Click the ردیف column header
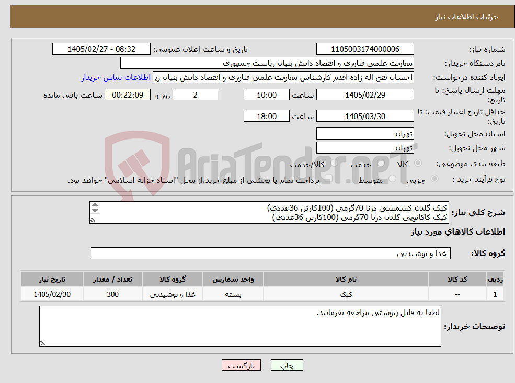The width and height of the screenshot is (515, 383). 495,279
